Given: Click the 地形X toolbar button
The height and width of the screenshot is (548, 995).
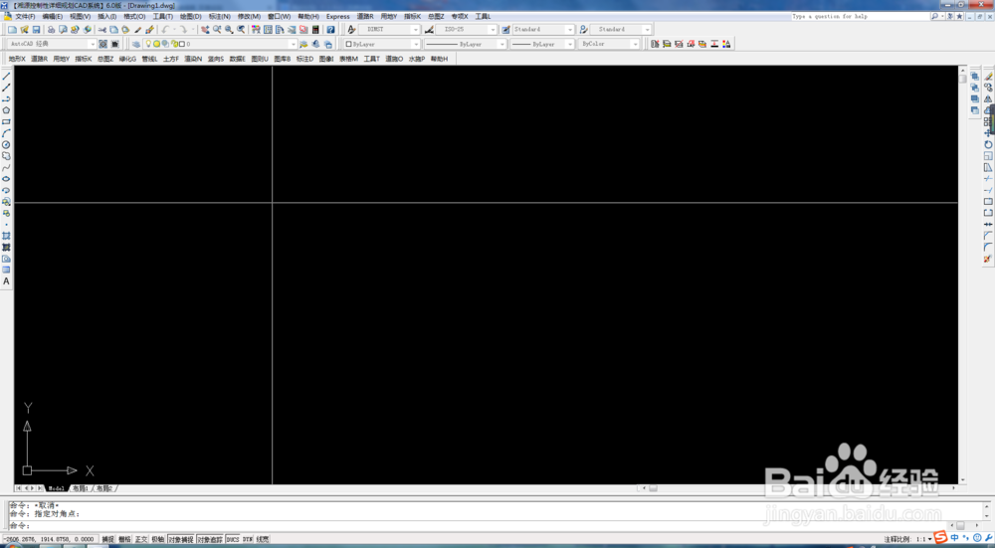Looking at the screenshot, I should [x=17, y=59].
